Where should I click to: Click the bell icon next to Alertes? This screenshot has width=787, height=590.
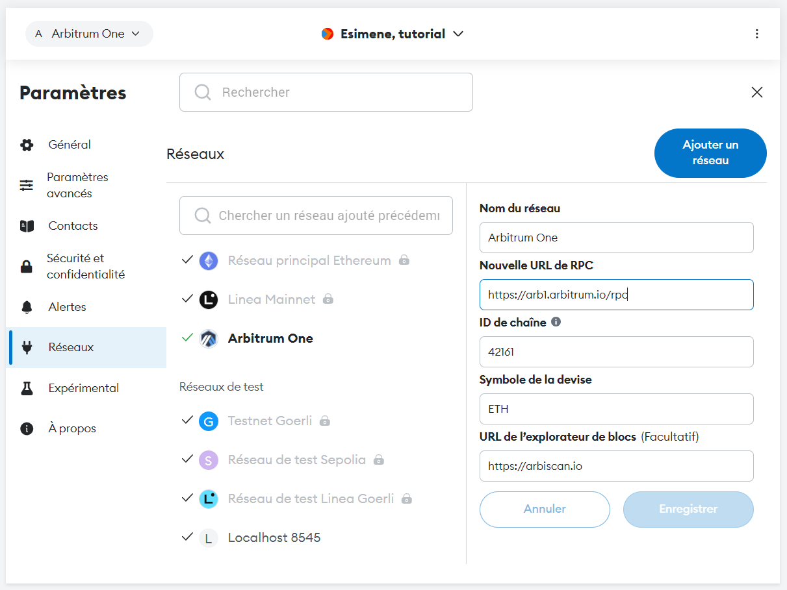click(x=27, y=307)
